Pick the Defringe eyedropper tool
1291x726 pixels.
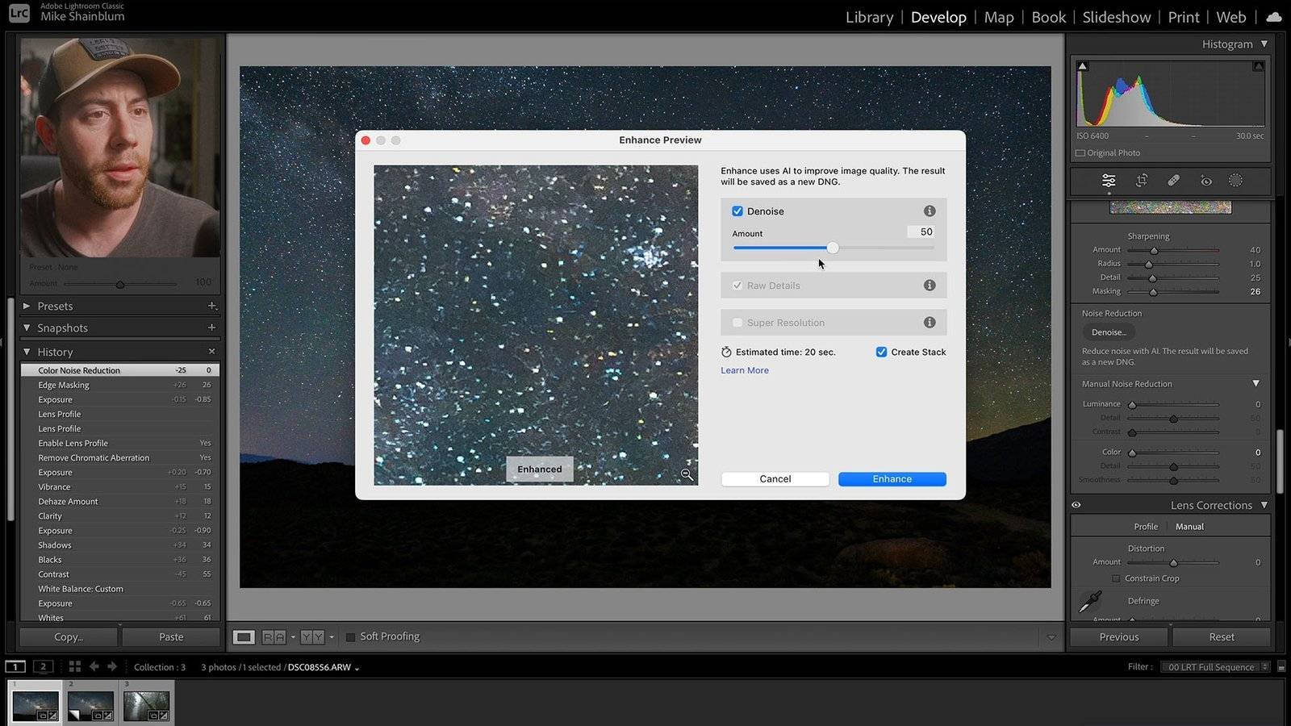[x=1090, y=601]
